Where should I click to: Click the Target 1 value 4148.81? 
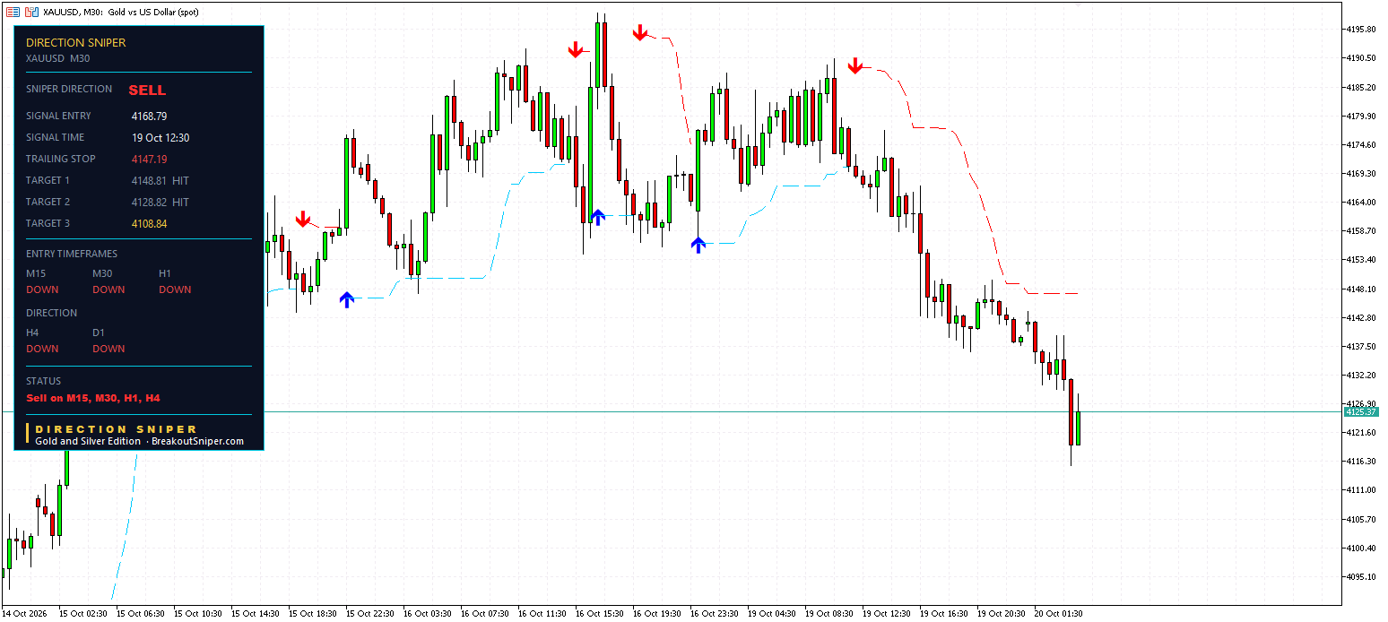click(149, 181)
